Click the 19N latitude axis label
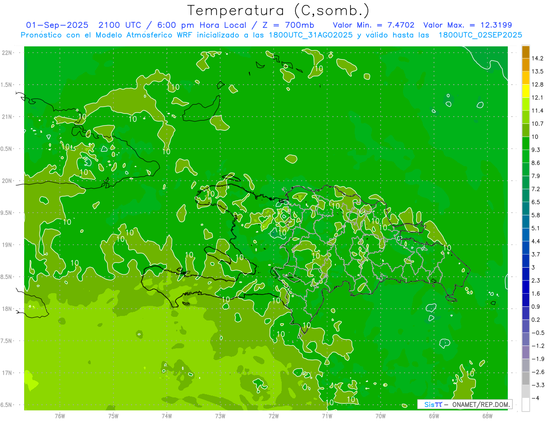547x422 pixels. (7, 245)
